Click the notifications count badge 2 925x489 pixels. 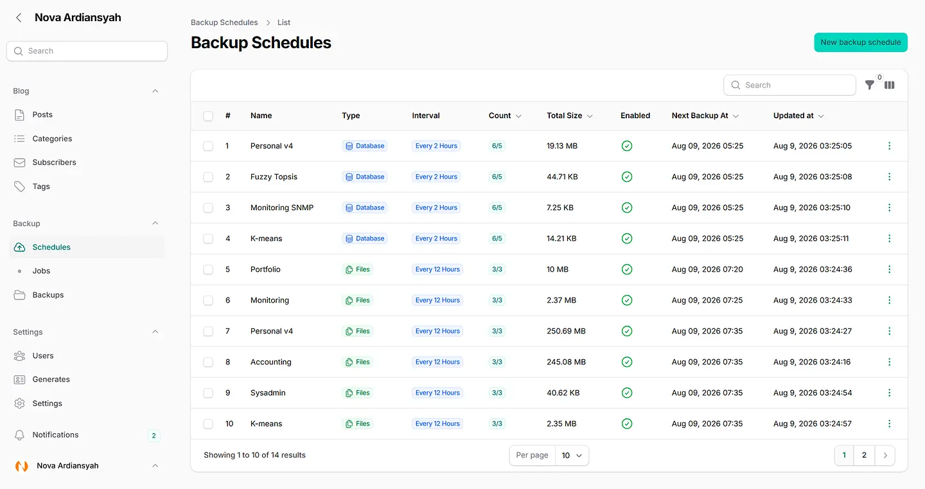(154, 436)
